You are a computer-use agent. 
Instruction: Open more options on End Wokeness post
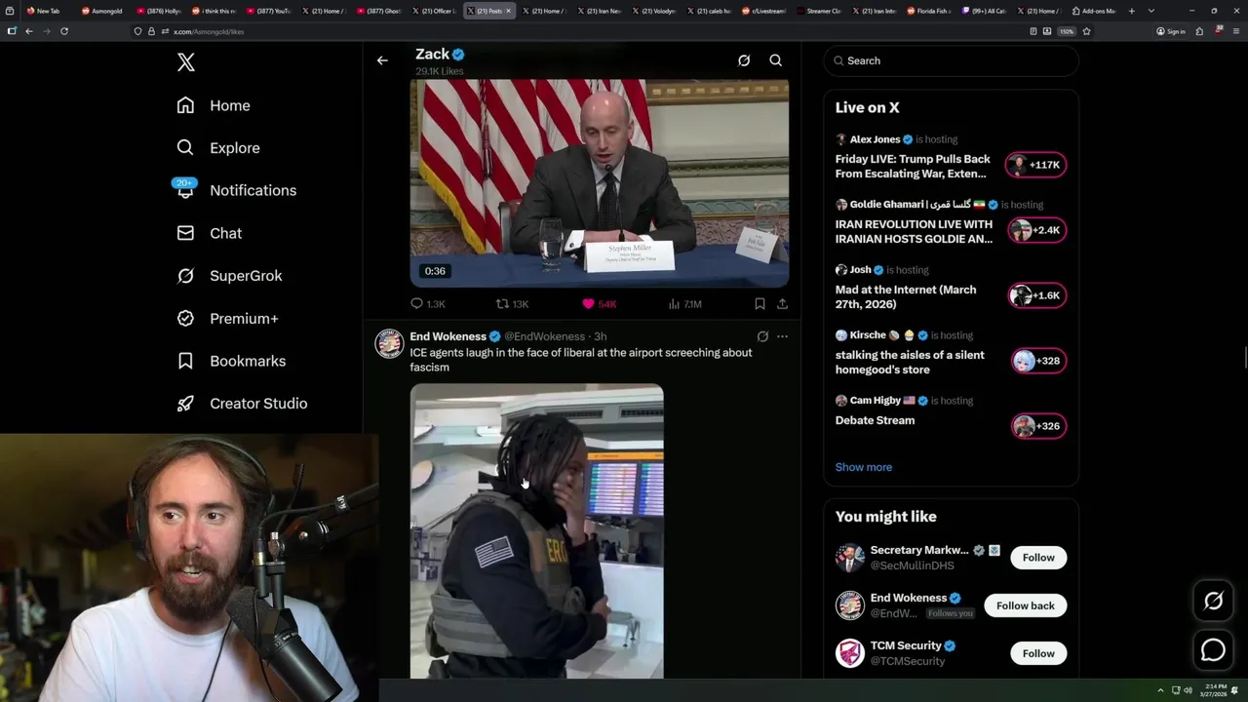pyautogui.click(x=782, y=336)
